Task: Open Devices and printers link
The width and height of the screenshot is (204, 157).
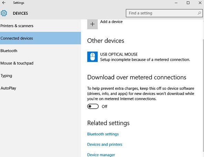Action: (105, 144)
